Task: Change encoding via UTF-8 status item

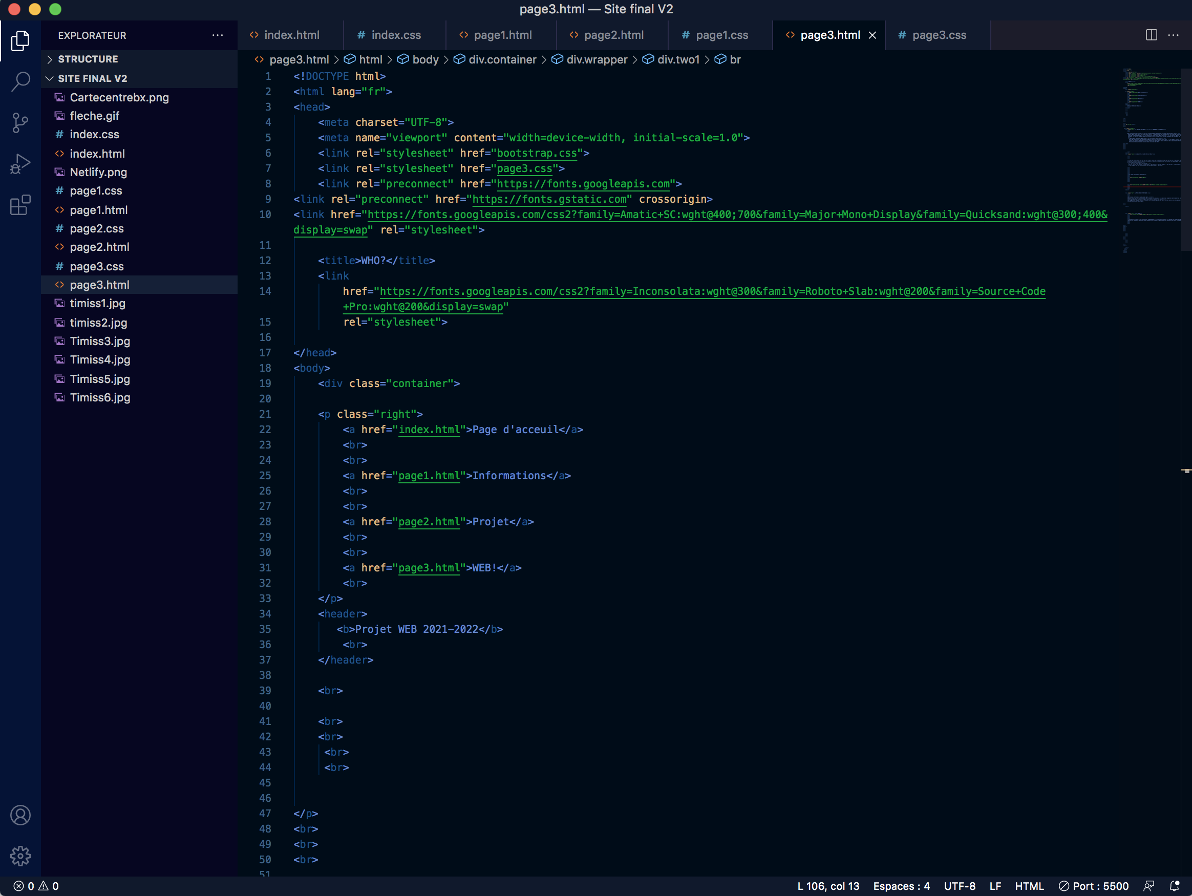Action: (959, 886)
